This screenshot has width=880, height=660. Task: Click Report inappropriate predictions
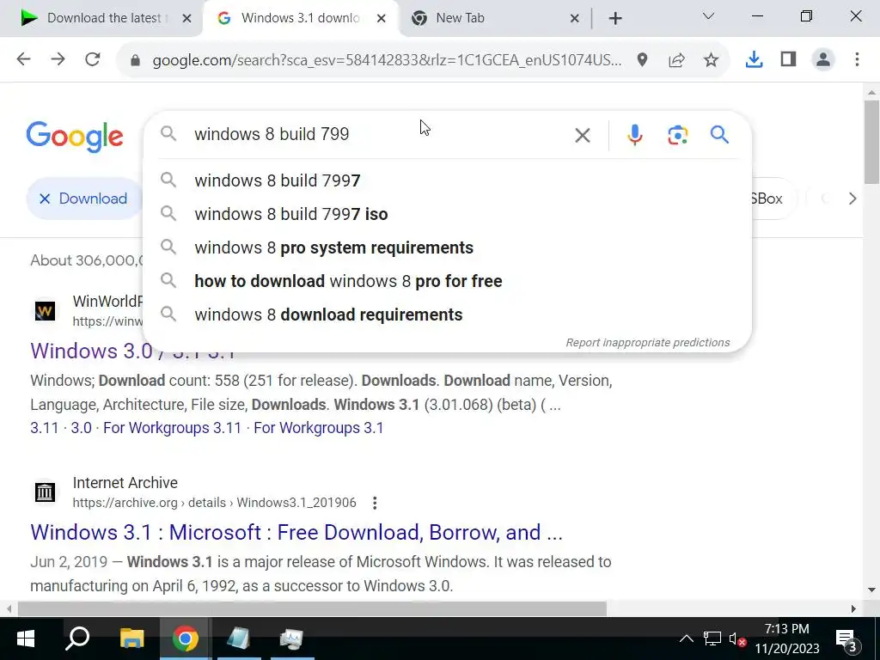coord(648,342)
